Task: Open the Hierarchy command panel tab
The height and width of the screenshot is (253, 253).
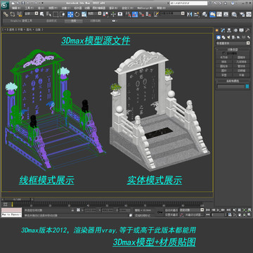Action: click(229, 30)
